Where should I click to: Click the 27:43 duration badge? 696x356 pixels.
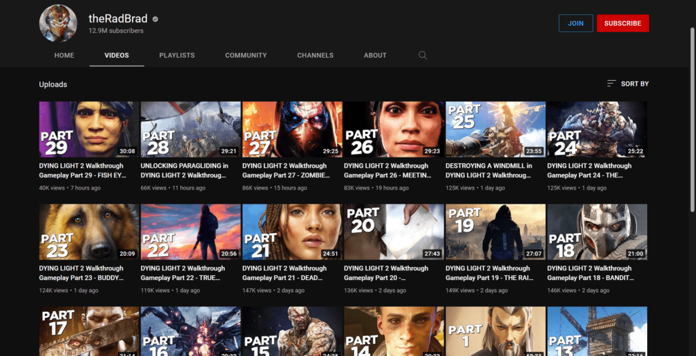432,253
